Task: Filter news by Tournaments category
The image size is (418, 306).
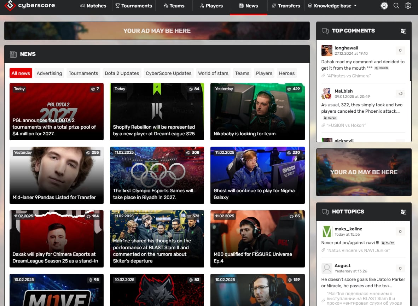Action: pos(83,73)
